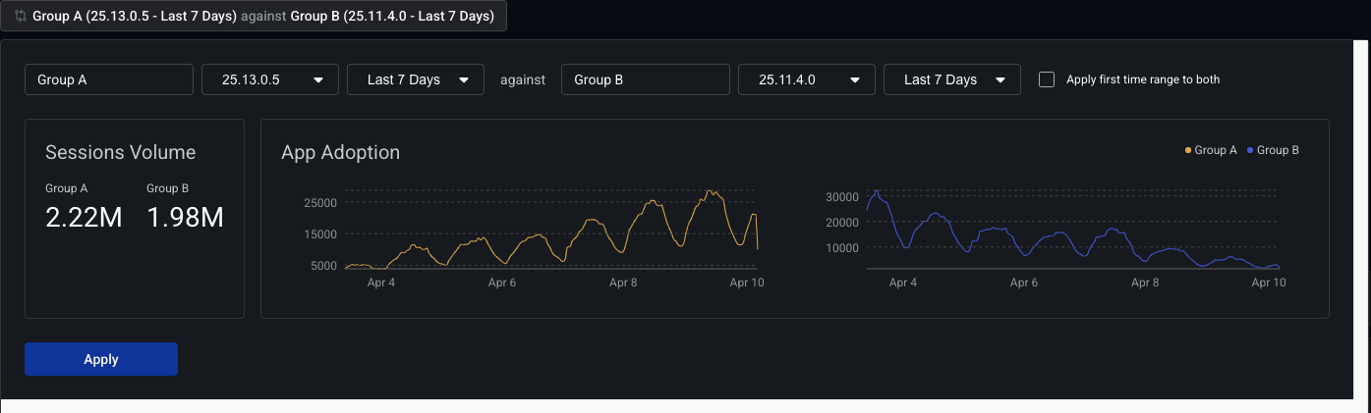Image resolution: width=1371 pixels, height=413 pixels.
Task: Focus the Group B name field
Action: 645,79
